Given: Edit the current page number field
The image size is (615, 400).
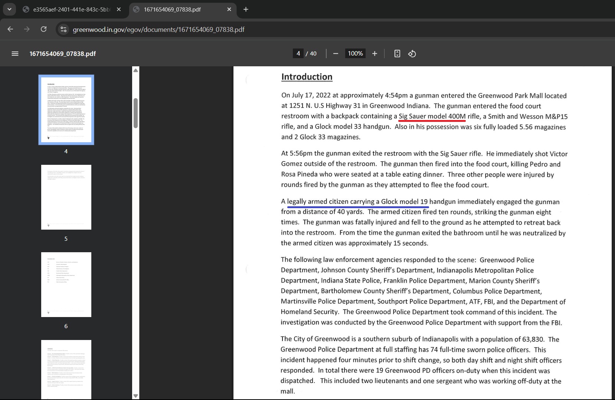Looking at the screenshot, I should pyautogui.click(x=298, y=54).
